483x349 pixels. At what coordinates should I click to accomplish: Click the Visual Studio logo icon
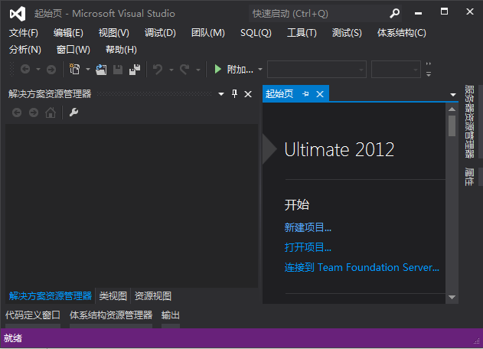click(18, 14)
